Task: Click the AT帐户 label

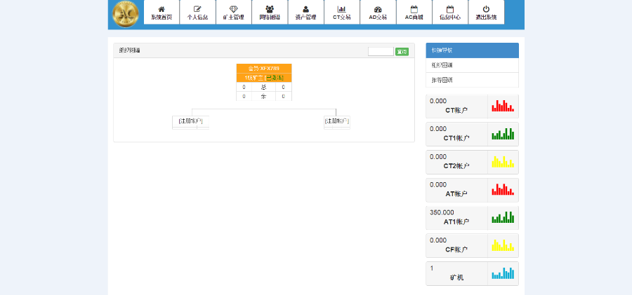Action: pyautogui.click(x=456, y=193)
